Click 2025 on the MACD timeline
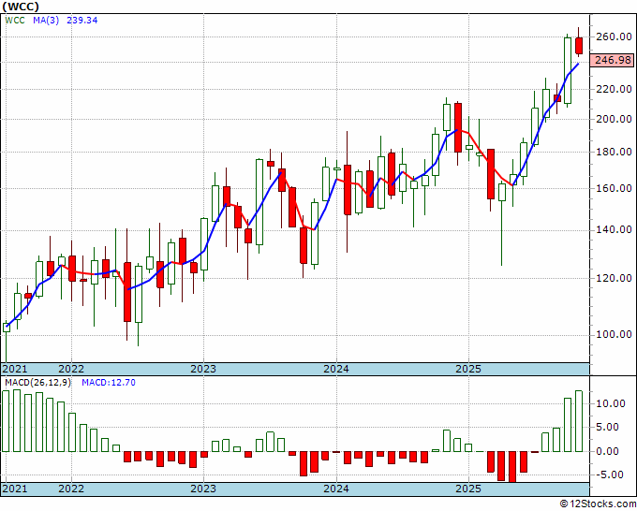Image resolution: width=637 pixels, height=511 pixels. pyautogui.click(x=468, y=489)
